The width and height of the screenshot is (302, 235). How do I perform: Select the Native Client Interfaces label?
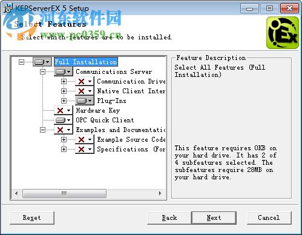[131, 91]
